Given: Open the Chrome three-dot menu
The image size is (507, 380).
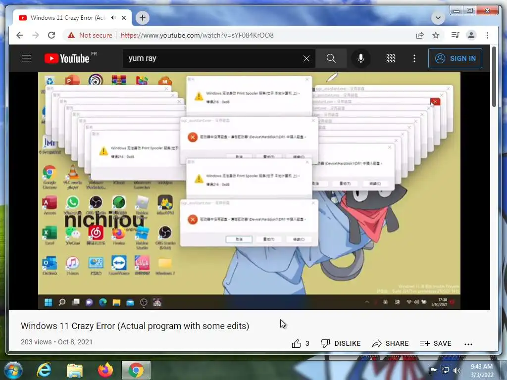Looking at the screenshot, I should click(487, 35).
